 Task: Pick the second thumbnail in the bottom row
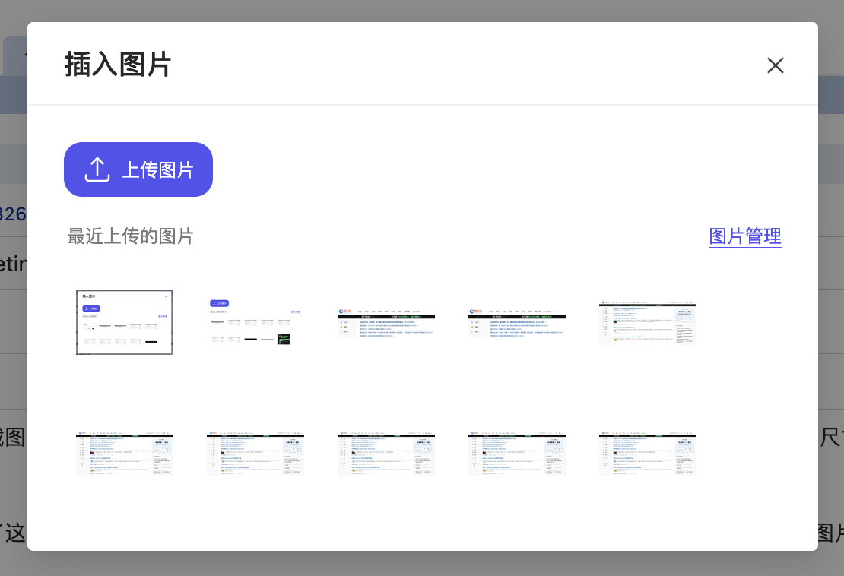coord(255,454)
